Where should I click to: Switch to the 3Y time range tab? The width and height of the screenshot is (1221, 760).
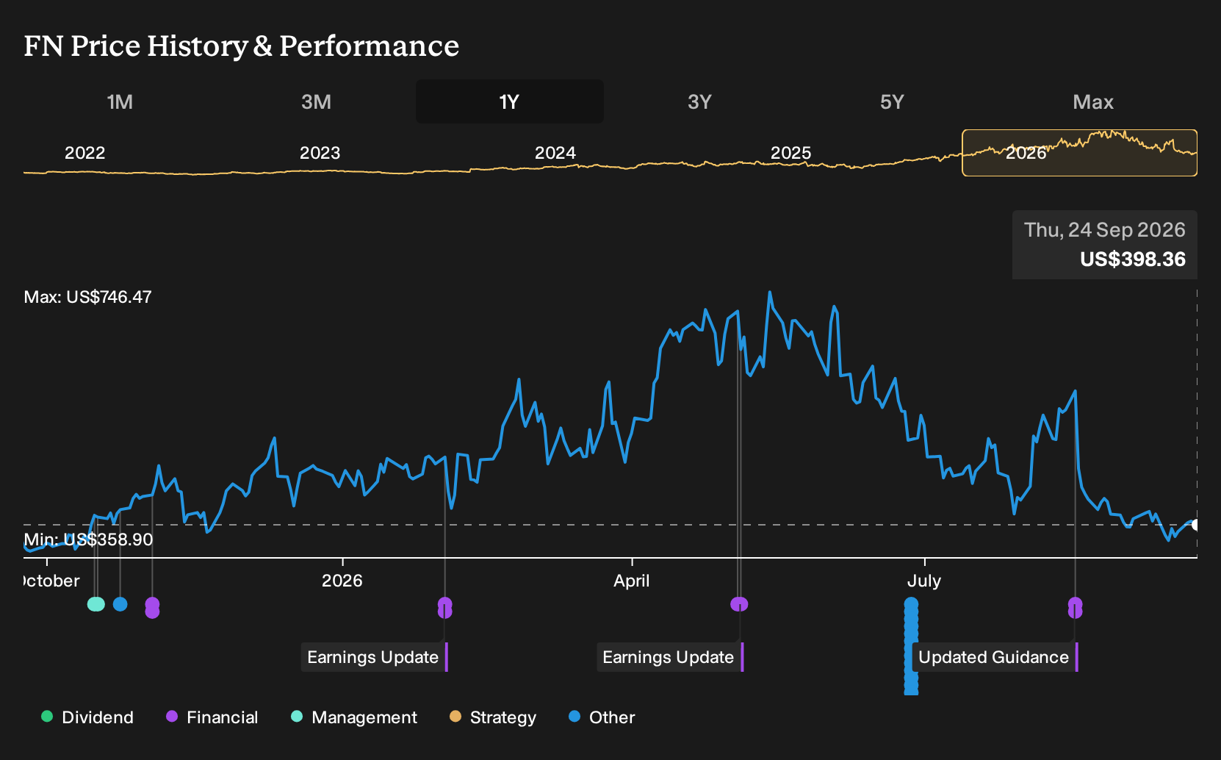[x=699, y=101]
